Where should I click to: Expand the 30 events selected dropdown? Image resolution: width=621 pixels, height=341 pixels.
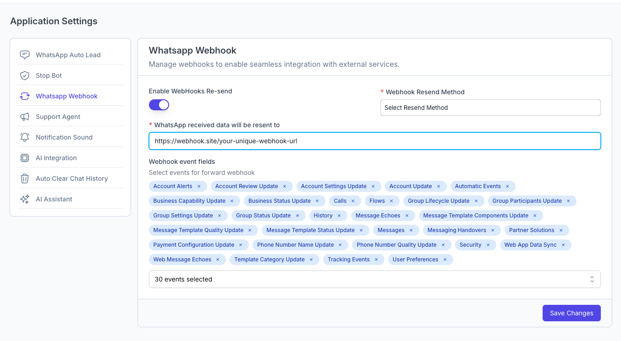374,279
